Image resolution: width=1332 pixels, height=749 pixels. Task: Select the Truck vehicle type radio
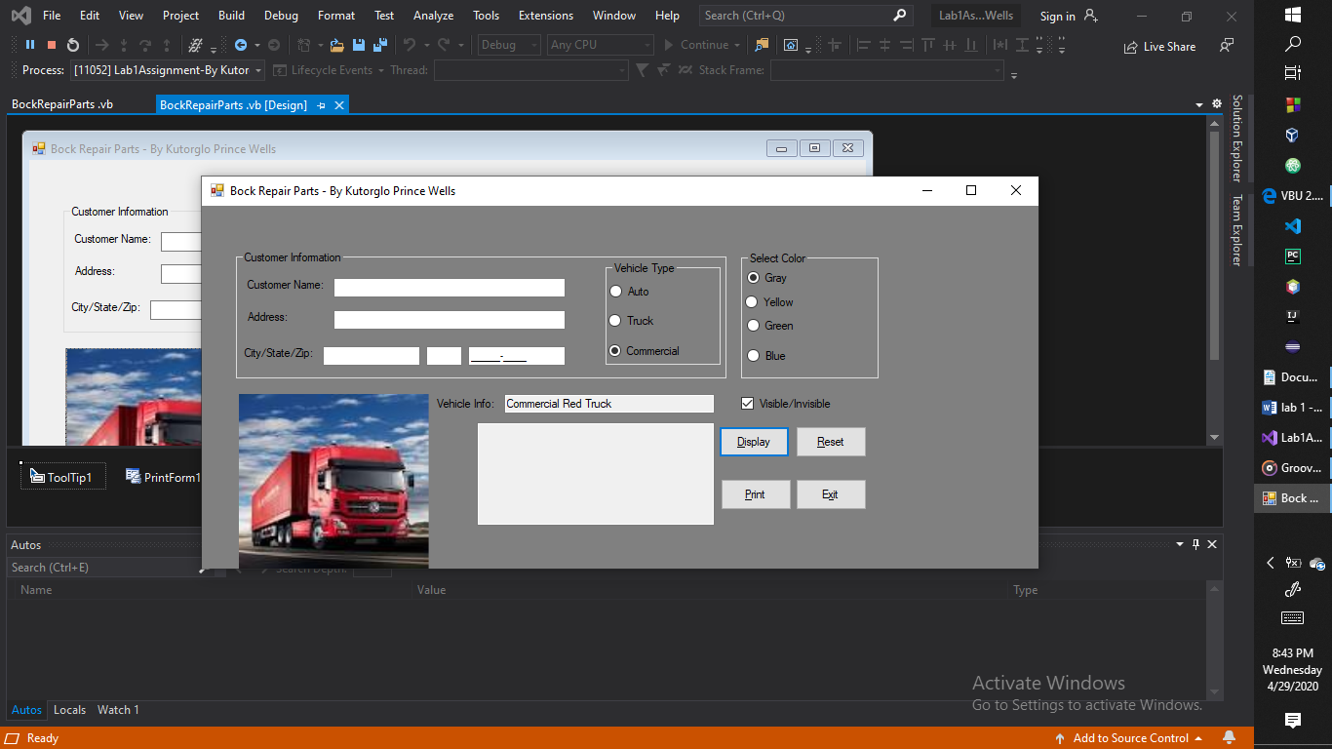coord(615,320)
